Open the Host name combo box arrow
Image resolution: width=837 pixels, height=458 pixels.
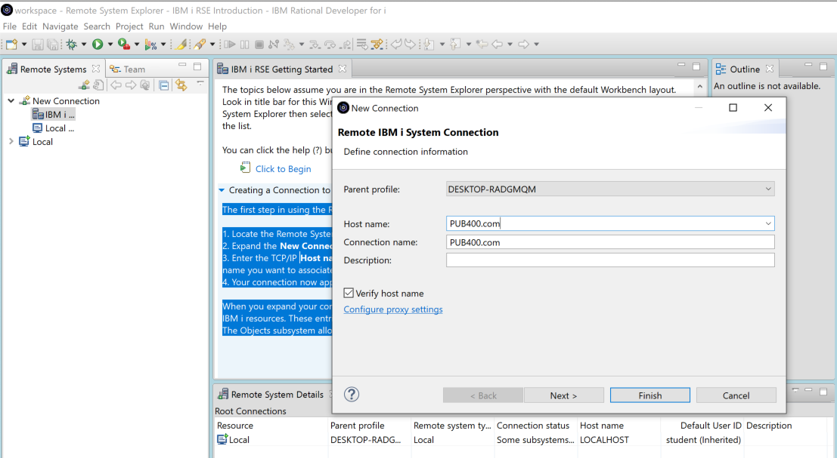768,224
